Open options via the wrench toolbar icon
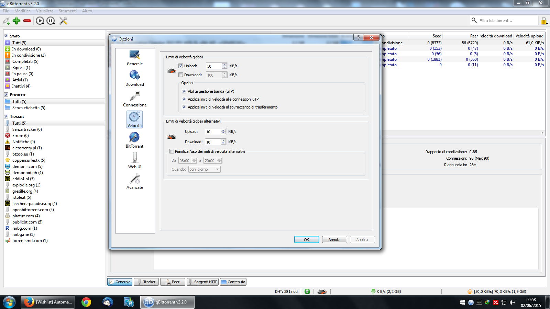 63,21
